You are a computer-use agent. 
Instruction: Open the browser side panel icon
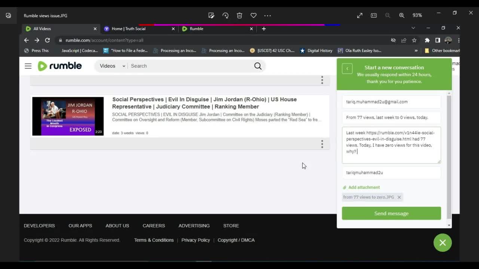[x=437, y=40]
